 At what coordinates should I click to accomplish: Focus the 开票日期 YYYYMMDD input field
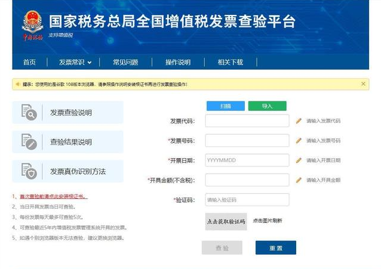(247, 160)
